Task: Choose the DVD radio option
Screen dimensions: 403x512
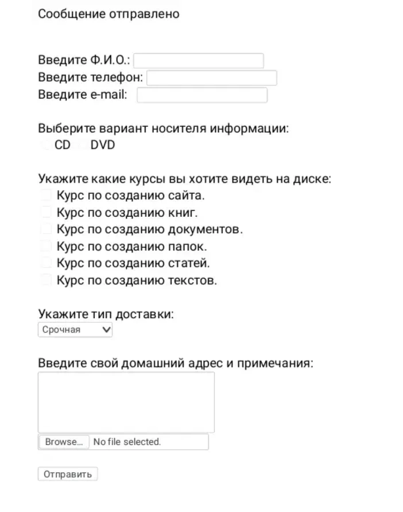Action: click(x=82, y=145)
